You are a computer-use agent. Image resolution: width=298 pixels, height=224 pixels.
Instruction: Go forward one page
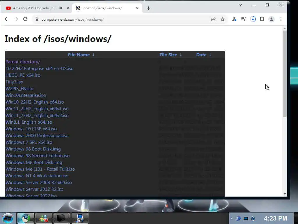[16, 19]
